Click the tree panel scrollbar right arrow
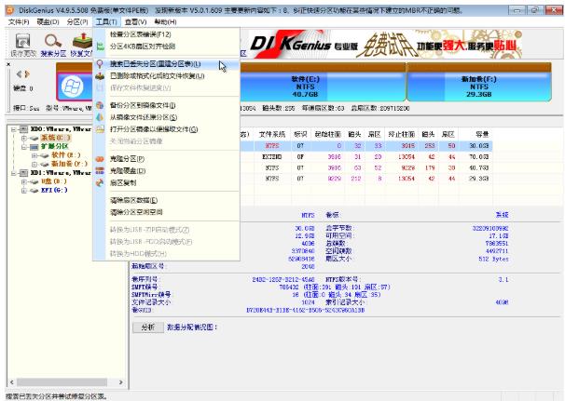The width and height of the screenshot is (565, 401). (x=120, y=382)
